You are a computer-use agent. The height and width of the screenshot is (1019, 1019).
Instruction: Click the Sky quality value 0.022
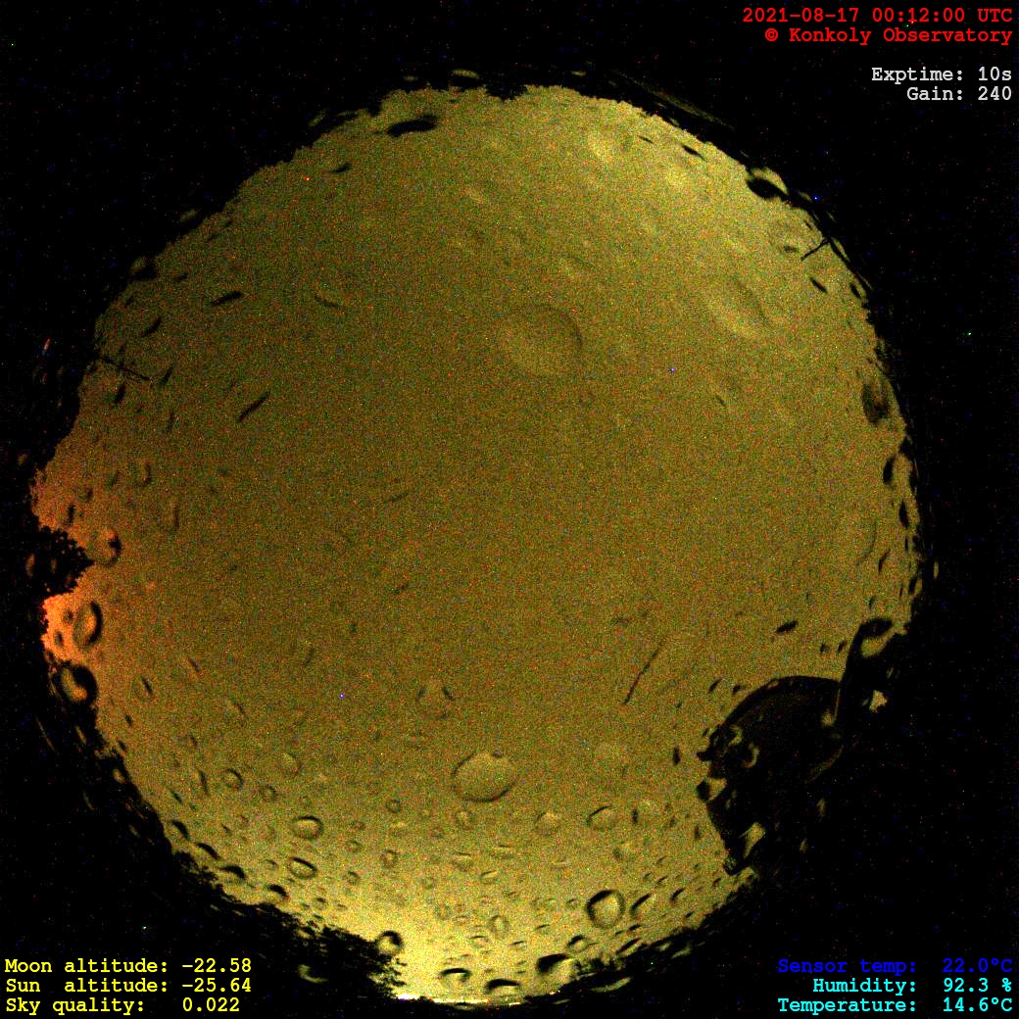point(211,1005)
